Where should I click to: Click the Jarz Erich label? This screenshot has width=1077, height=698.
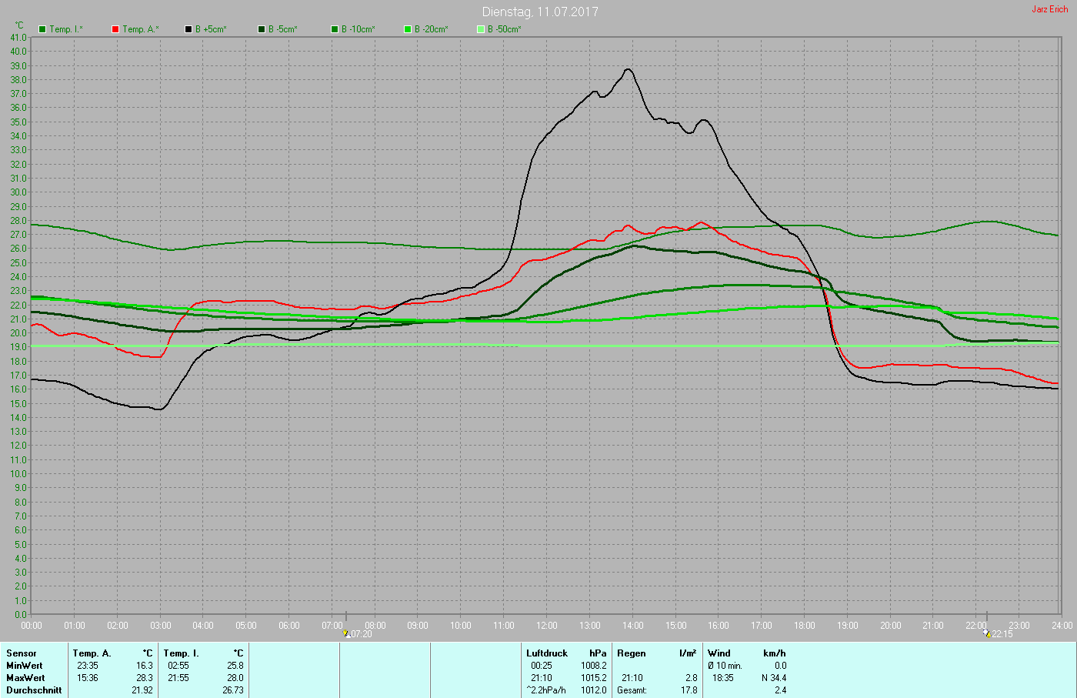coord(1050,9)
